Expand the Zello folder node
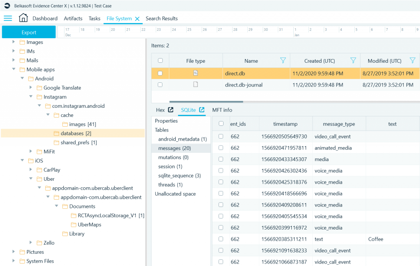420x266 pixels. pyautogui.click(x=31, y=243)
